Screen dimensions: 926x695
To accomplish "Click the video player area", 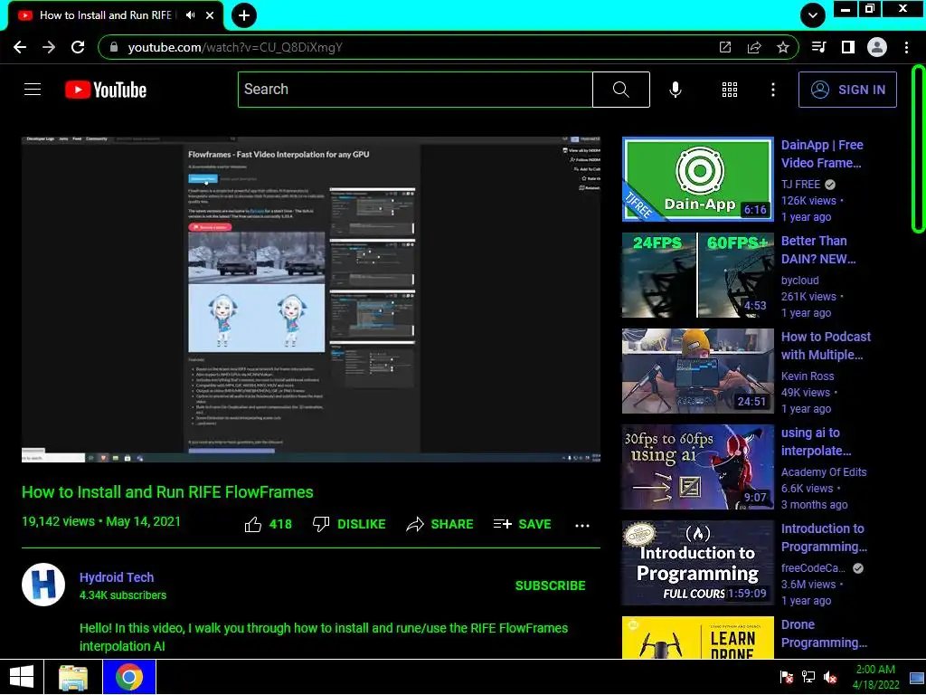I will 311,299.
